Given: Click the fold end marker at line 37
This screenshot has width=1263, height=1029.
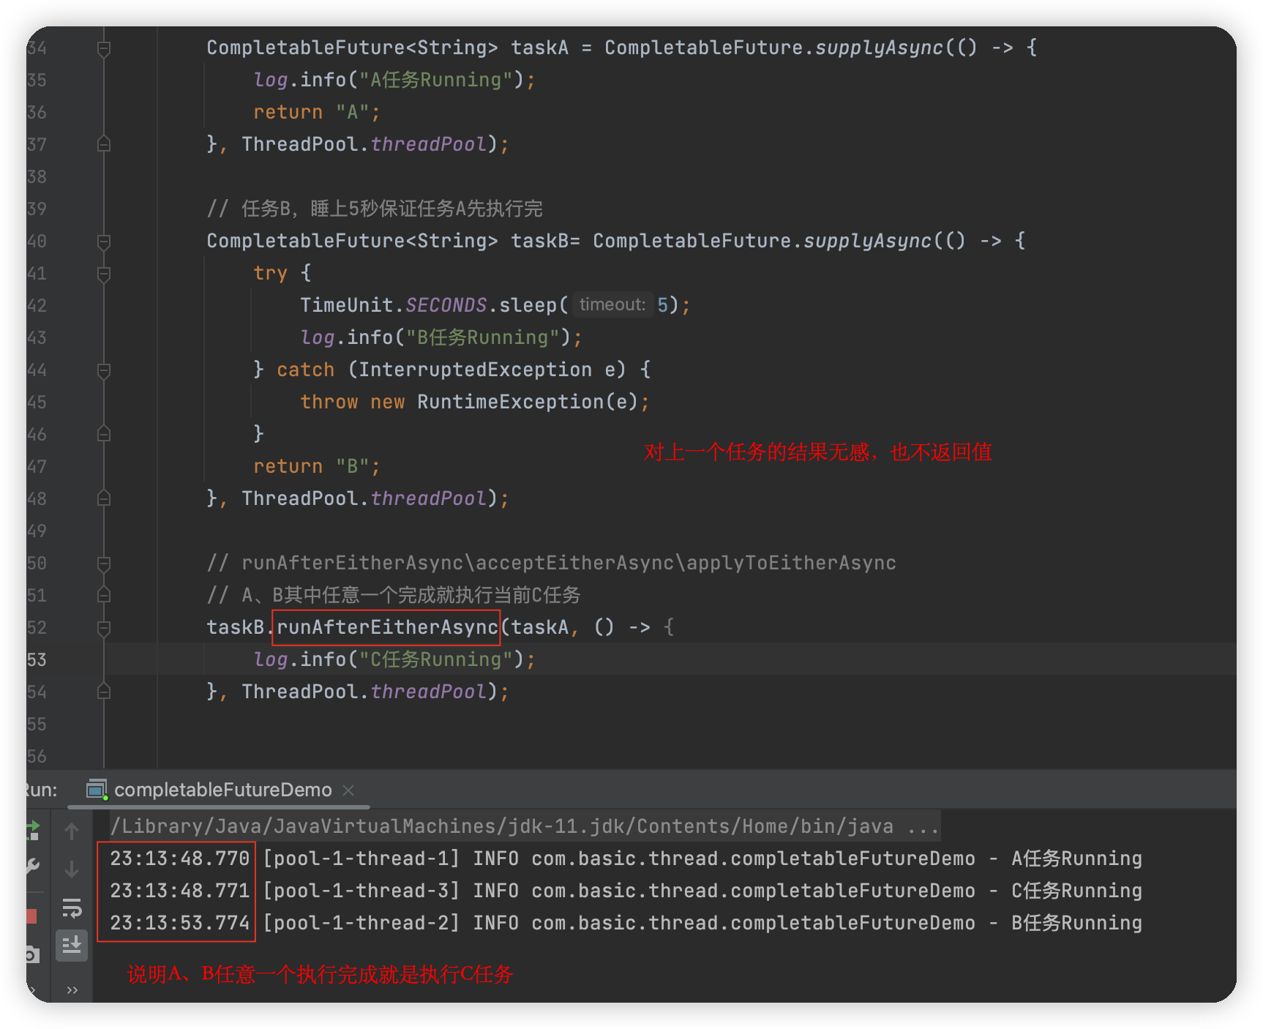Looking at the screenshot, I should pyautogui.click(x=104, y=144).
